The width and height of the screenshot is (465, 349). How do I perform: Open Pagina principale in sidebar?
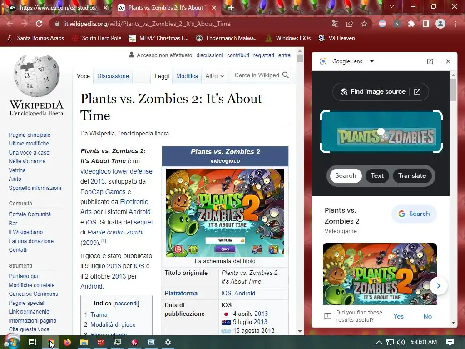tap(30, 135)
